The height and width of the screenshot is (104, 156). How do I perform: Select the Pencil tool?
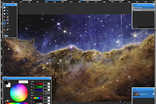(x=4, y=27)
